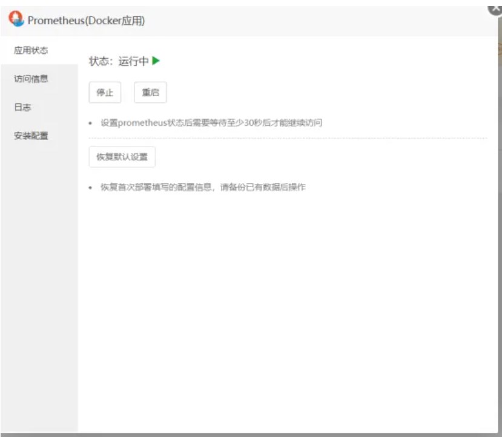Close the Prometheus dialog with the X
This screenshot has height=437, width=502.
point(496,8)
